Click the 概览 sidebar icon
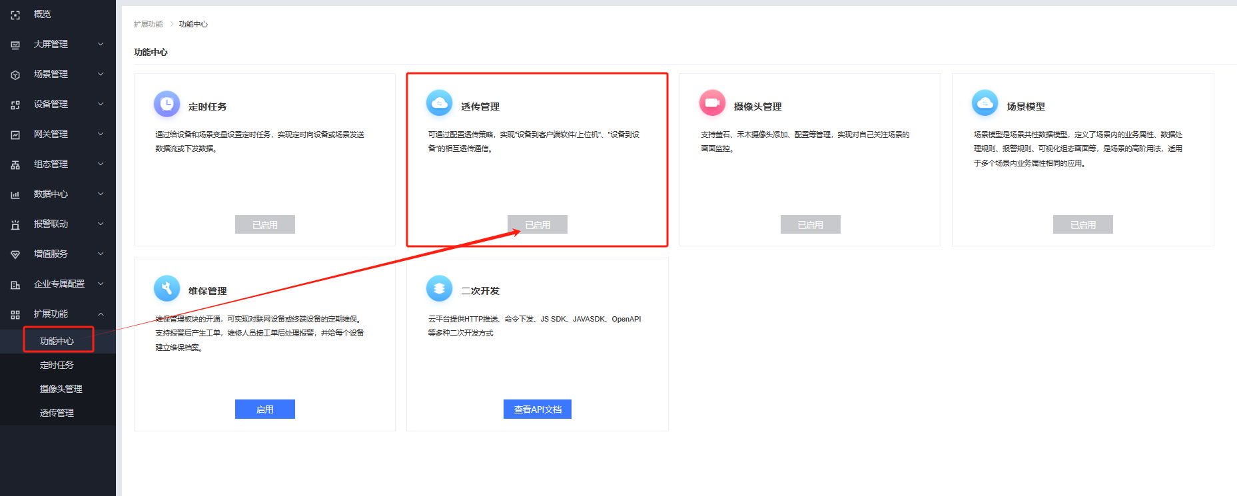Screen dimensions: 1237x496 pos(15,15)
